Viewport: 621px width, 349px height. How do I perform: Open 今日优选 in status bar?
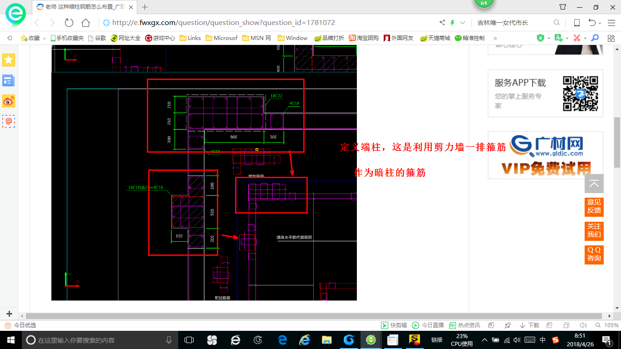coord(20,325)
